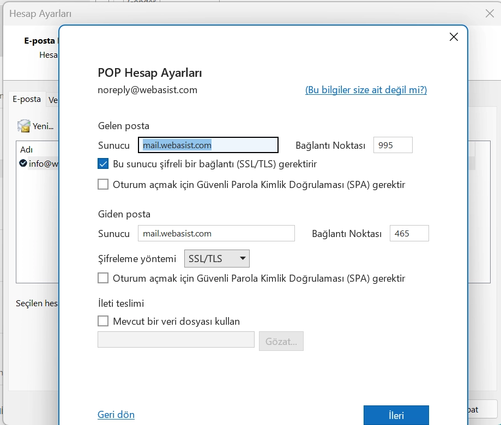Click the outgoing Bağlantı Noktası 465 field
The width and height of the screenshot is (501, 425).
(409, 233)
